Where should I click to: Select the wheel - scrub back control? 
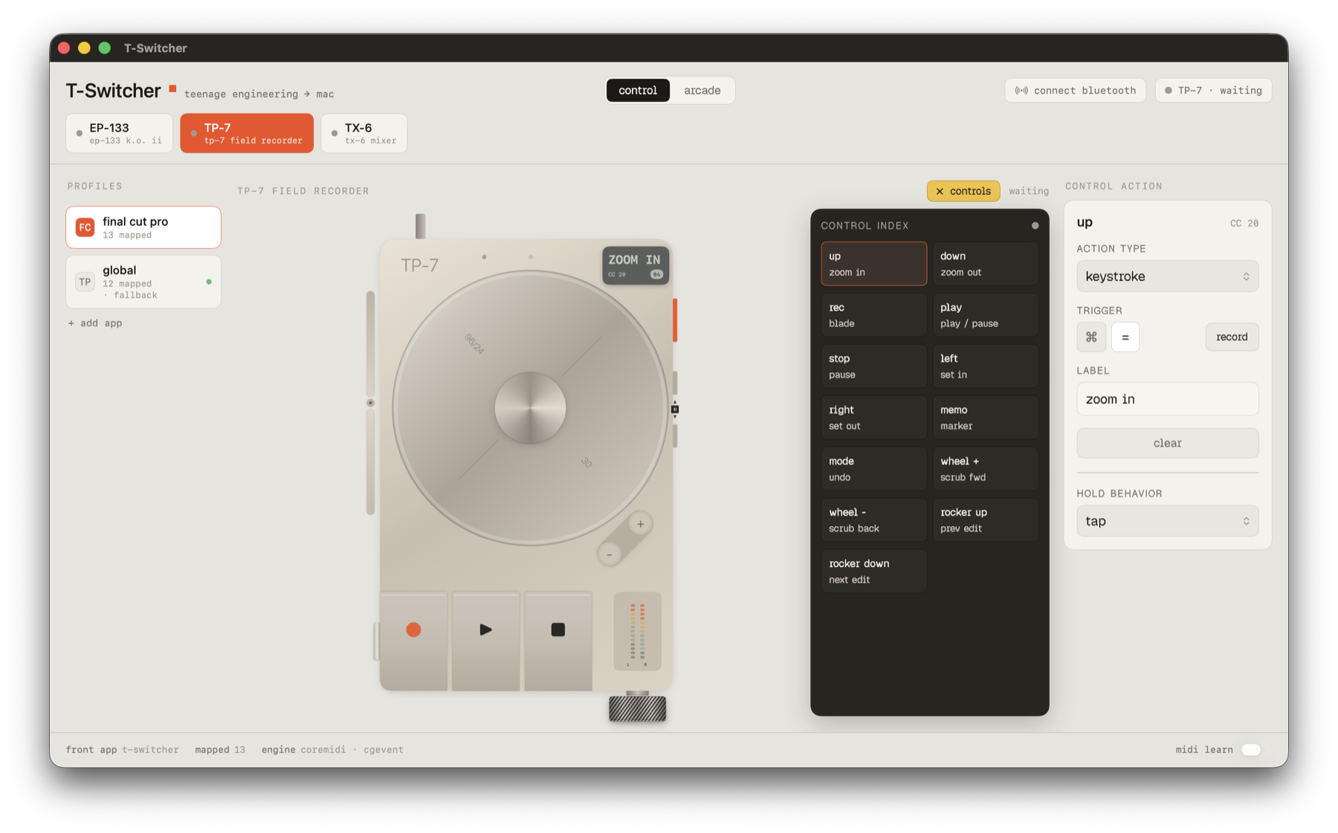pyautogui.click(x=873, y=520)
